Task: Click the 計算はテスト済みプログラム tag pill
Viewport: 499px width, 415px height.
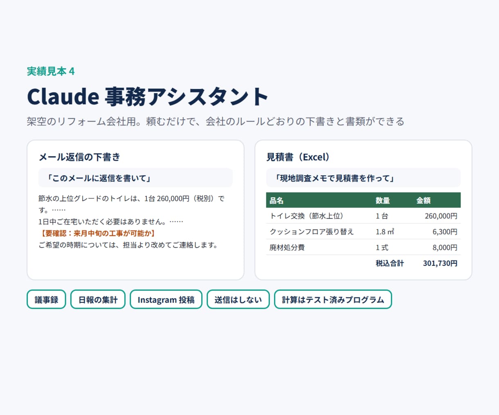Action: (333, 299)
